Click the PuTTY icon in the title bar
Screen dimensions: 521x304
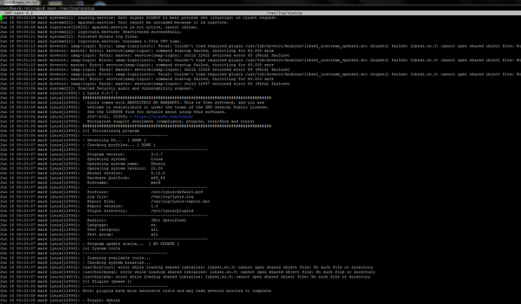[x=2, y=2]
